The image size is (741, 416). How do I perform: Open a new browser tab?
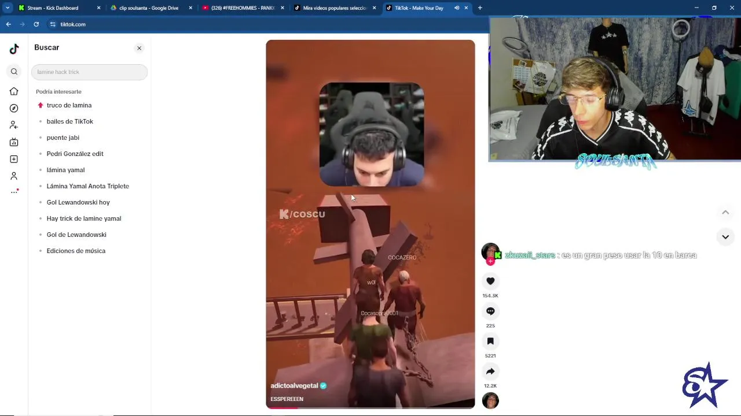[480, 8]
